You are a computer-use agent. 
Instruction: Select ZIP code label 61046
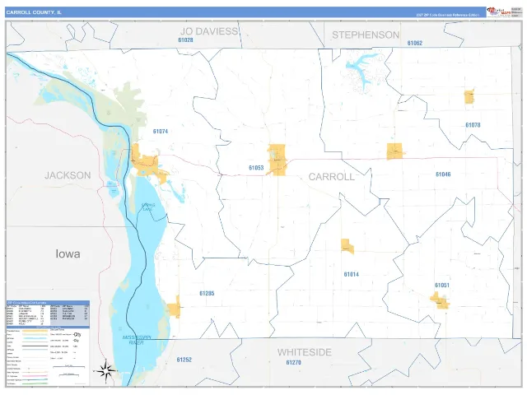pos(443,174)
